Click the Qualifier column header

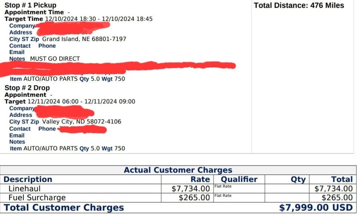pos(239,179)
